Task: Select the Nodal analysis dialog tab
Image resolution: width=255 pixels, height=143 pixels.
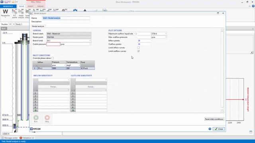Action: click(38, 26)
